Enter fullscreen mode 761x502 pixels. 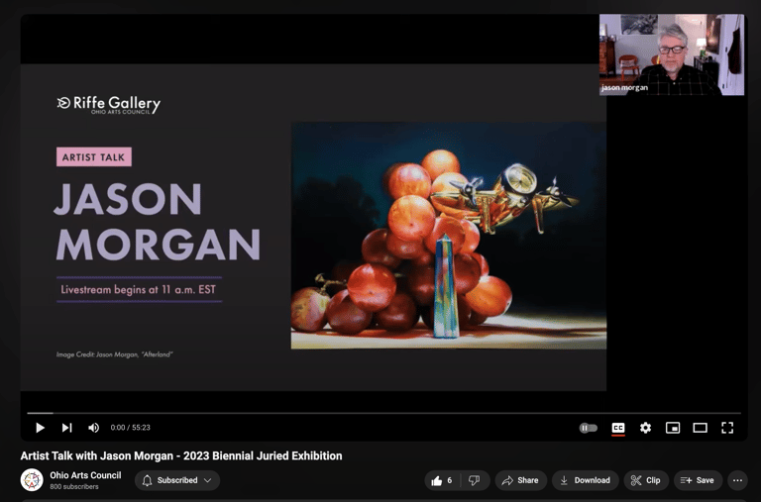click(x=727, y=428)
